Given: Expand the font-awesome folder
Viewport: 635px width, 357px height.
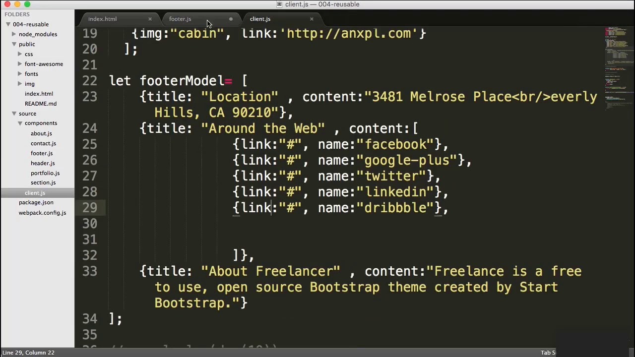Looking at the screenshot, I should point(20,64).
